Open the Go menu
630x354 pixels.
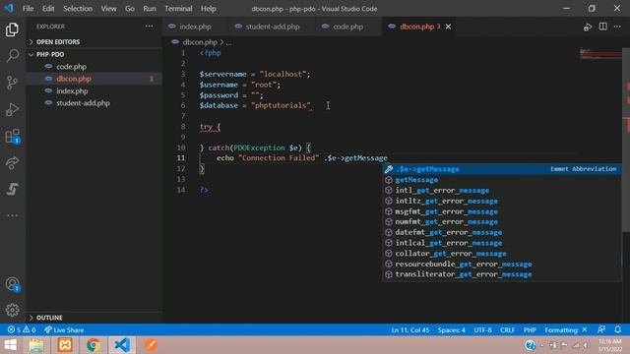(x=129, y=9)
